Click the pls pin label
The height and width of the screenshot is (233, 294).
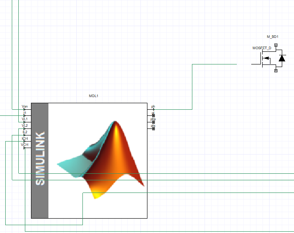tap(153, 125)
